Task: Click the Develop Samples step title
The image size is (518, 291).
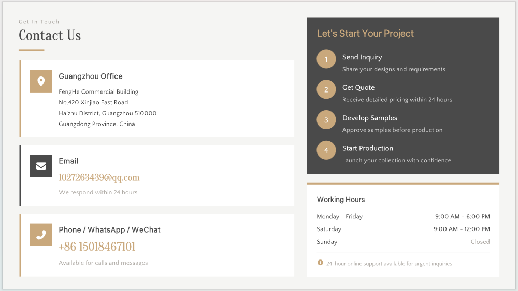Action: [x=370, y=118]
